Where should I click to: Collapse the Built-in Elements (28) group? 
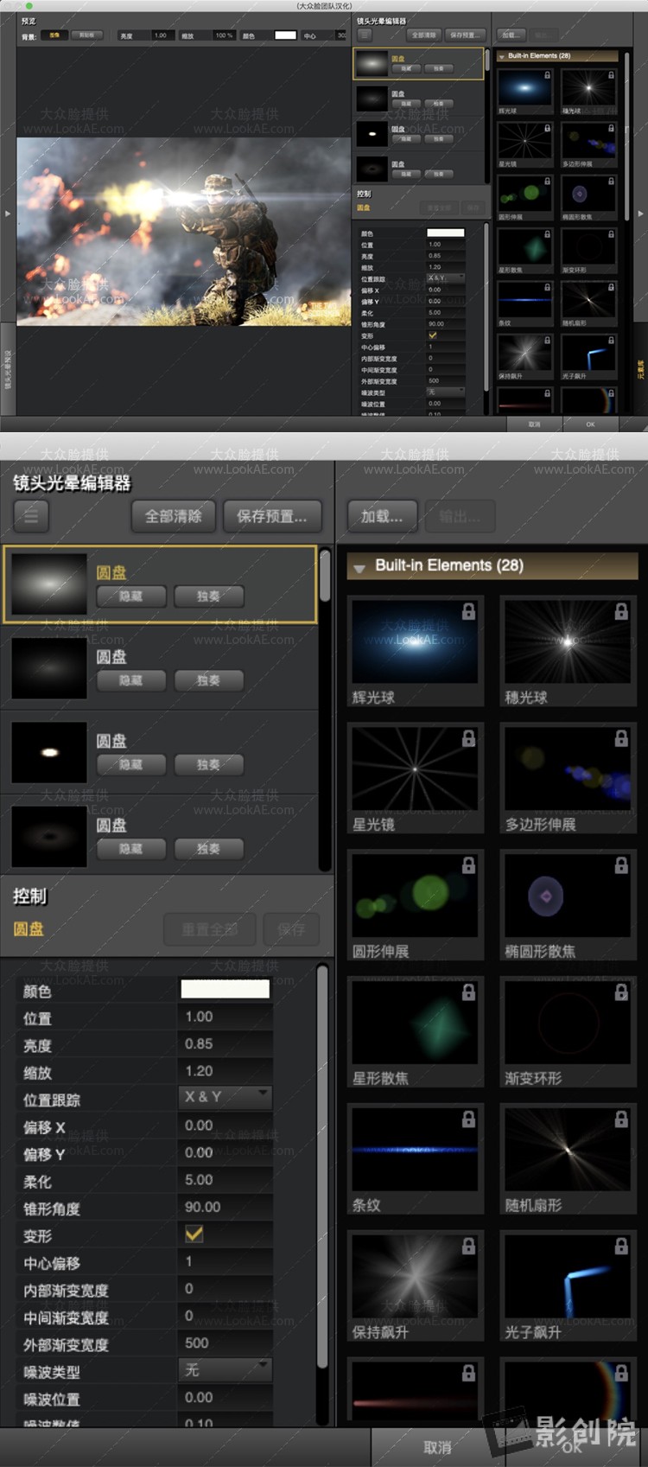click(359, 567)
